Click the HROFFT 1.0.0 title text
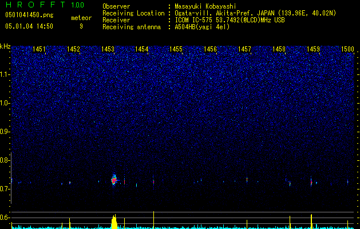This screenshot has height=229, width=360. click(x=45, y=5)
